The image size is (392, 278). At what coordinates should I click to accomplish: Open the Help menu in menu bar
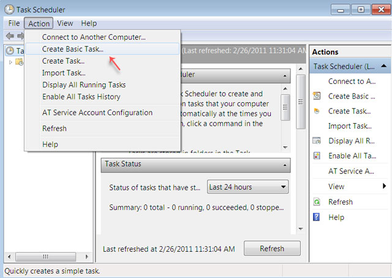[89, 23]
